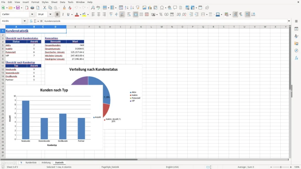Open the Tools menu
301x169 pixels.
pos(71,2)
